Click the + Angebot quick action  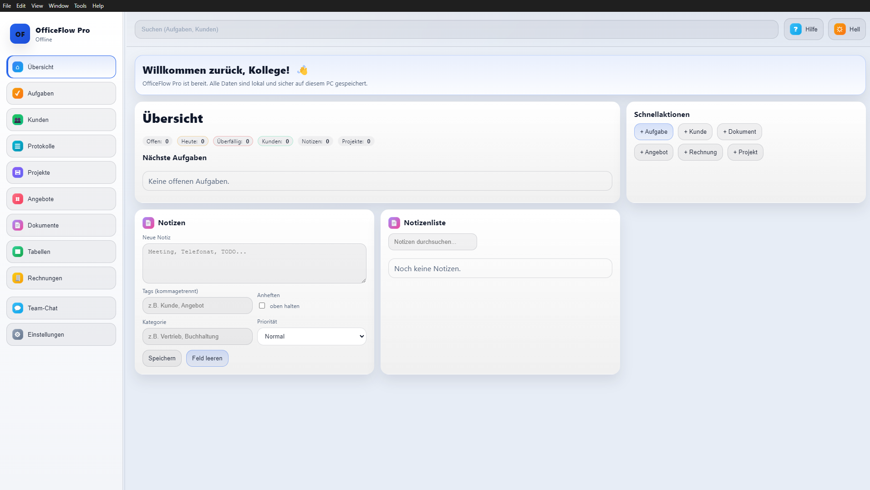tap(654, 152)
